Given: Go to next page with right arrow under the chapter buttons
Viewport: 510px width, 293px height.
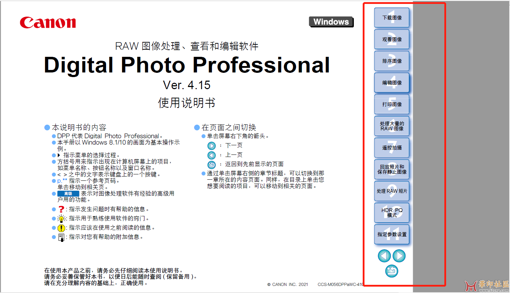Looking at the screenshot, I should 399,256.
